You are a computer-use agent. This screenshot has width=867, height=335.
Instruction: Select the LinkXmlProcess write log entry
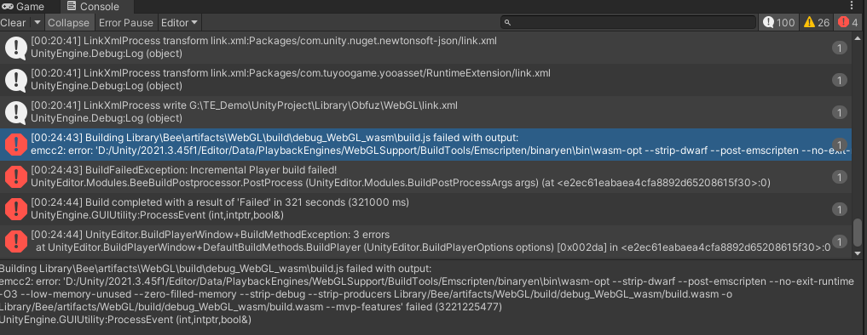point(426,112)
